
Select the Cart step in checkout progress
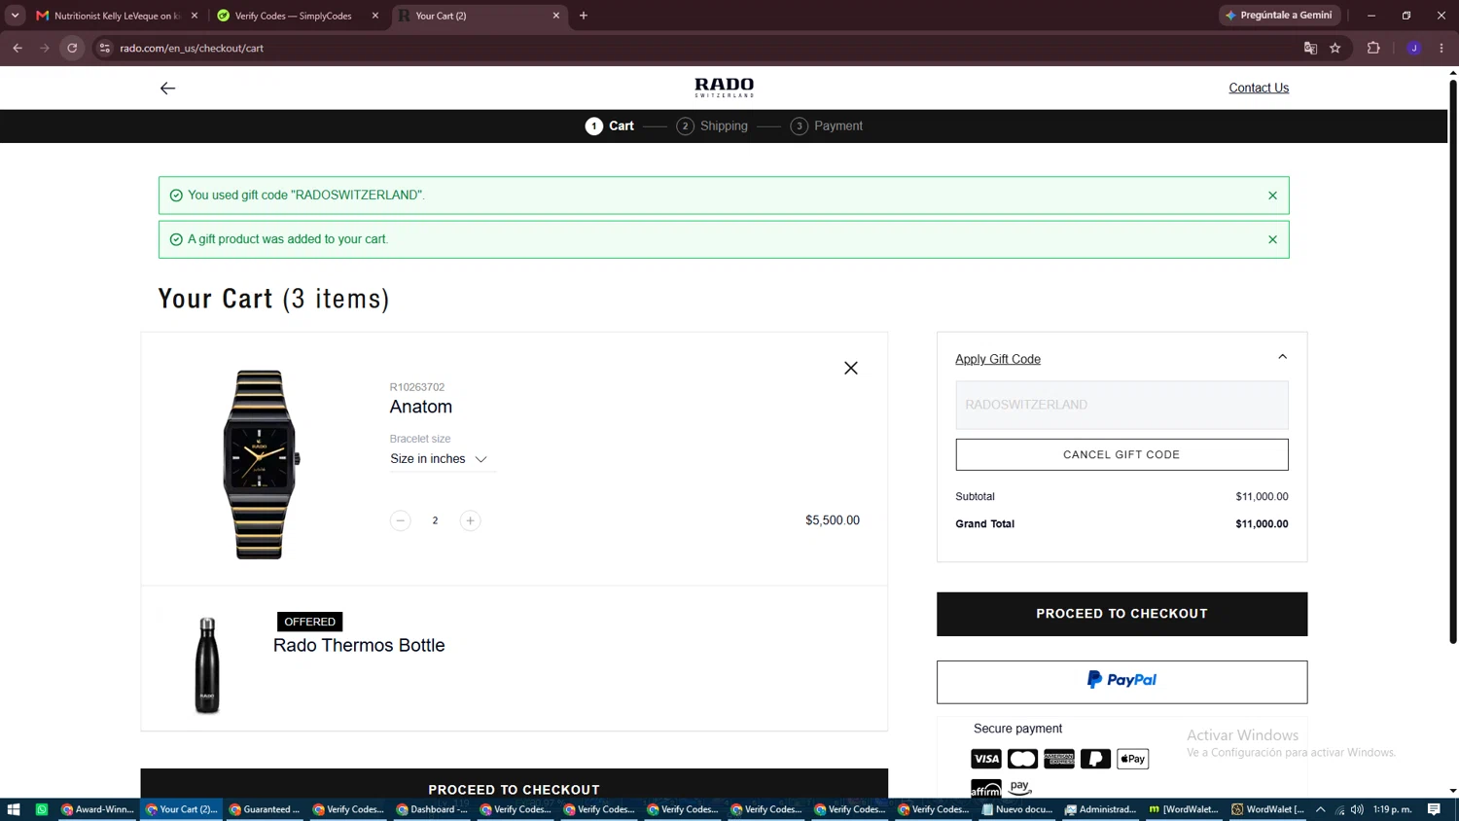click(x=610, y=126)
